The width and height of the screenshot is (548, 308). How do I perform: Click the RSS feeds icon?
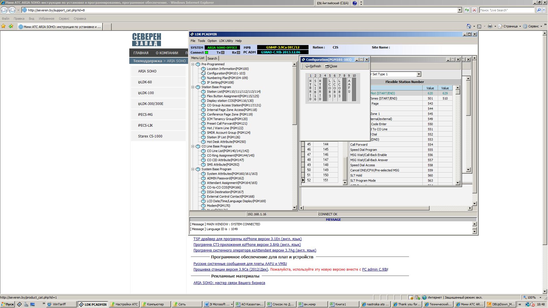479,26
